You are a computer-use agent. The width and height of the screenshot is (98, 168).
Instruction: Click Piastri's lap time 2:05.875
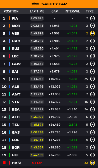(x=37, y=18)
